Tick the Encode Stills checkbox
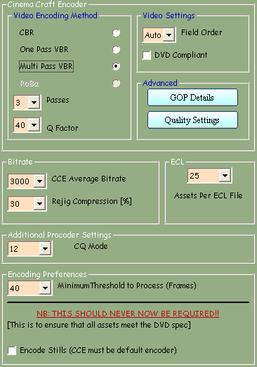Viewport: 257px width, 367px height. [12, 351]
